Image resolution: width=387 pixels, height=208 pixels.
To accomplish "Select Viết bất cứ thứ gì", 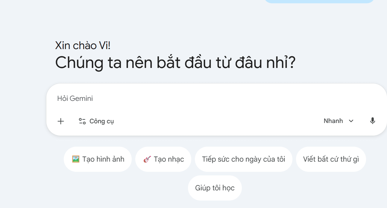I will (331, 159).
